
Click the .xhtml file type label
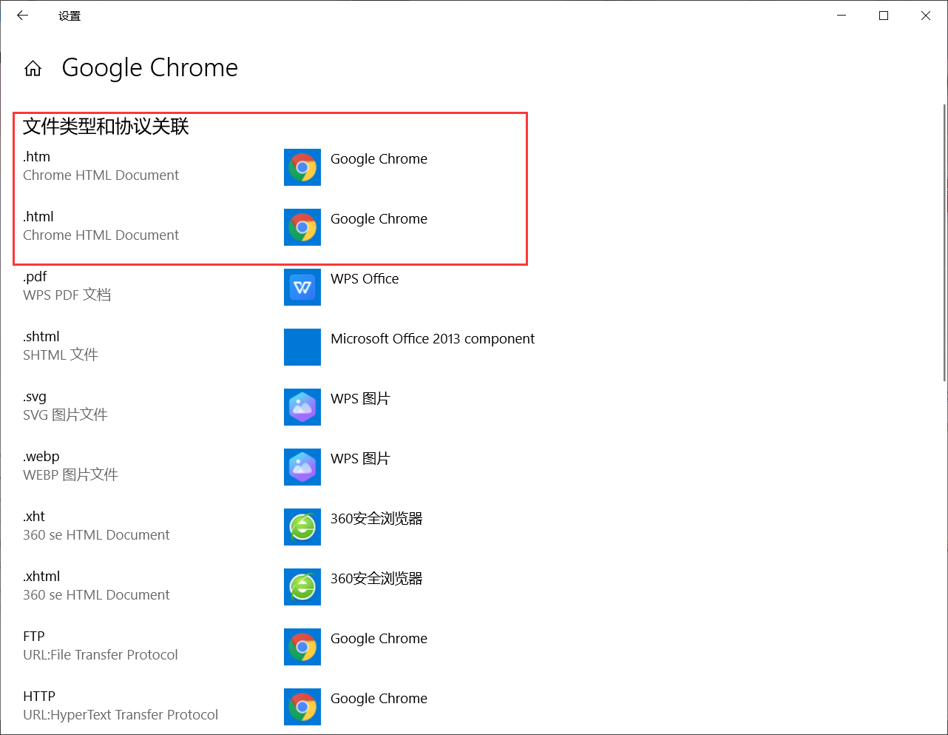click(41, 577)
